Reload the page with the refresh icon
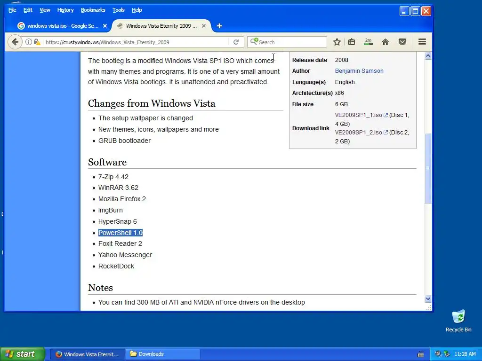The image size is (482, 361). point(236,42)
